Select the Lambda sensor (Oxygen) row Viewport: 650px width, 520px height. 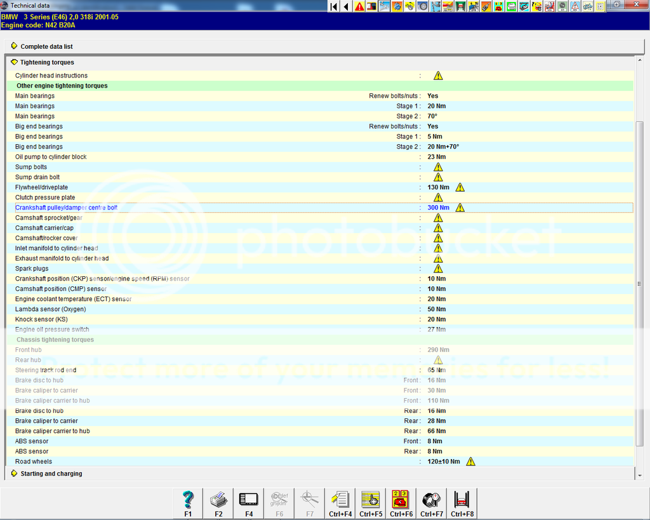point(320,309)
